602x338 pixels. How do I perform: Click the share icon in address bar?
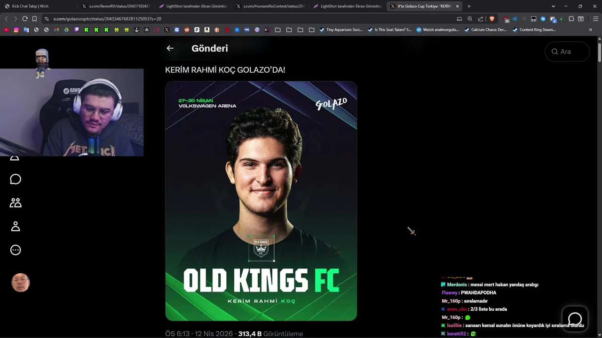tap(481, 19)
